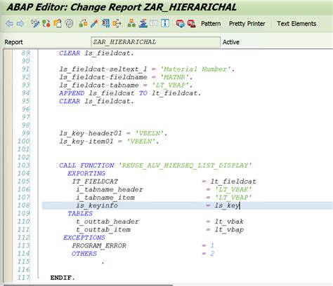This screenshot has height=286, width=333.
Task: Open the Other Object icon
Action: (58, 23)
